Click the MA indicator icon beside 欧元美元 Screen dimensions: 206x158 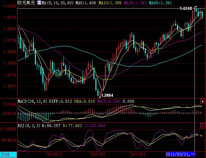point(39,3)
